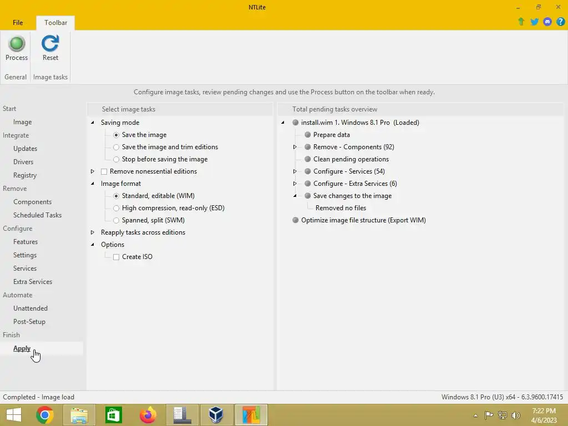Open the update arrow icon in title area
Viewport: 568px width, 426px height.
tap(521, 22)
